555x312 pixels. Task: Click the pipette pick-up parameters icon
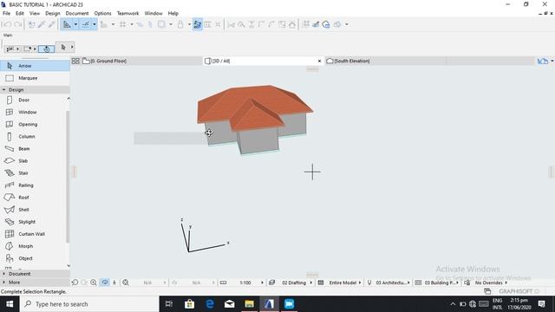coord(42,24)
